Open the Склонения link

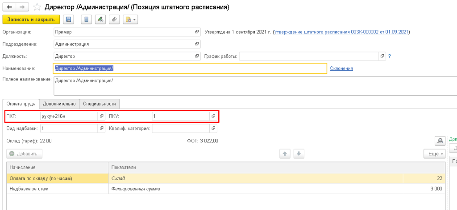(x=341, y=68)
